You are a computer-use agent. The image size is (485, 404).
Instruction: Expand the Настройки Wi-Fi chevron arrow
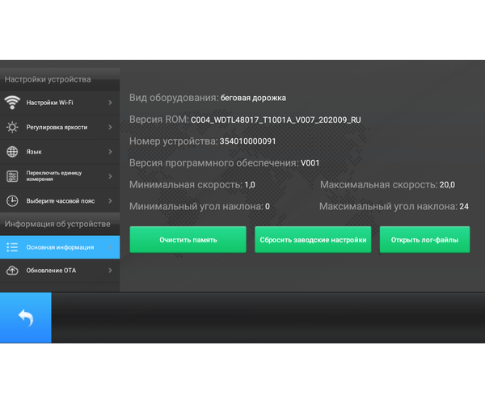(110, 103)
